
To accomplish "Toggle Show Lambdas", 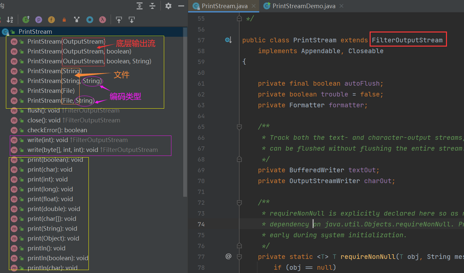I will point(103,20).
